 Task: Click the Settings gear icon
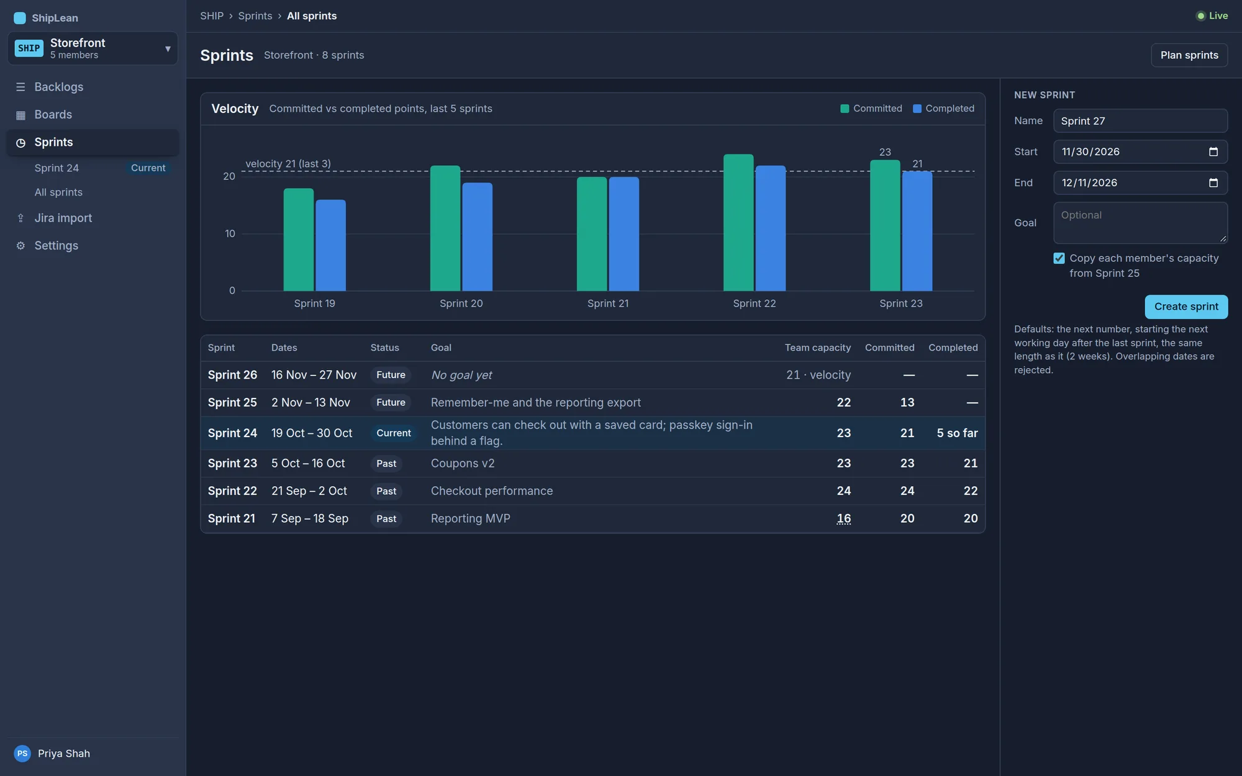pyautogui.click(x=20, y=246)
